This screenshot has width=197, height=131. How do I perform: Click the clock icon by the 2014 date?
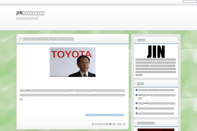[93, 124]
